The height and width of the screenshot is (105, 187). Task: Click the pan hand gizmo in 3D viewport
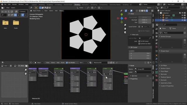[125, 29]
